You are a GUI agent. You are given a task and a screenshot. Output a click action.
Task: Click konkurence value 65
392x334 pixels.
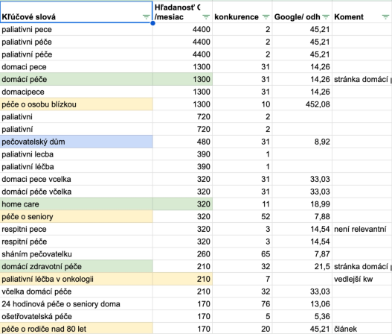pyautogui.click(x=266, y=254)
